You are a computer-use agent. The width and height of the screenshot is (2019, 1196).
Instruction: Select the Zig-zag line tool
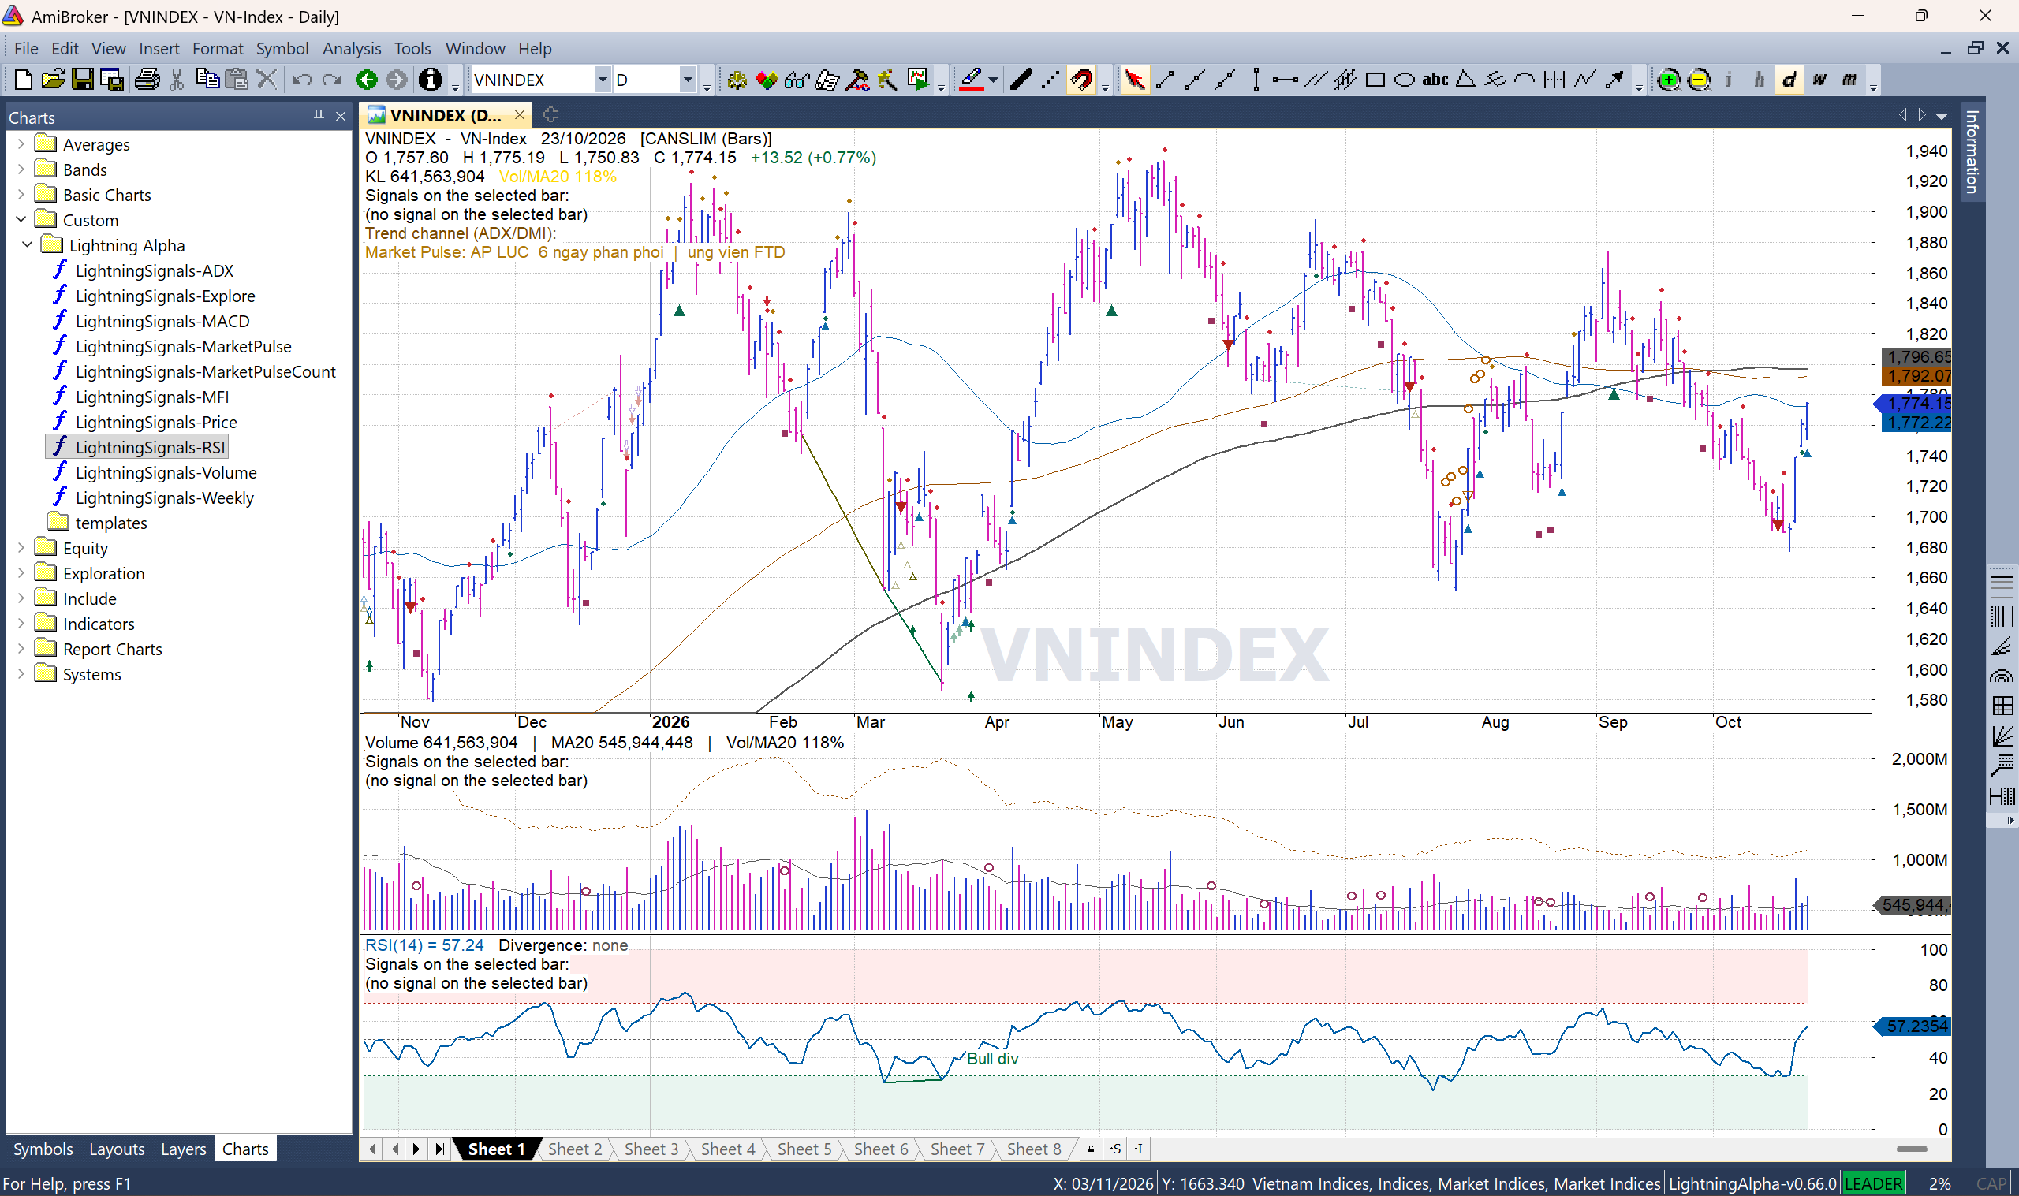coord(1584,80)
